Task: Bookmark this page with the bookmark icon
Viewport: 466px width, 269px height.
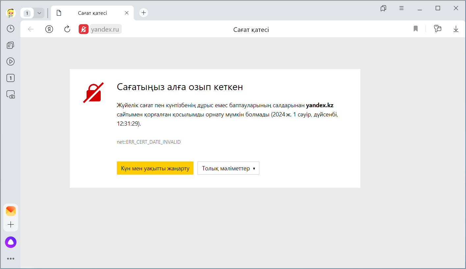Action: point(416,29)
